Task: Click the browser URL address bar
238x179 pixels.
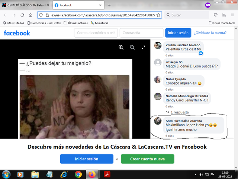Action: pos(100,15)
